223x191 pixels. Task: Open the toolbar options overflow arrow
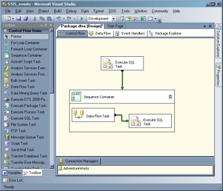click(x=160, y=20)
